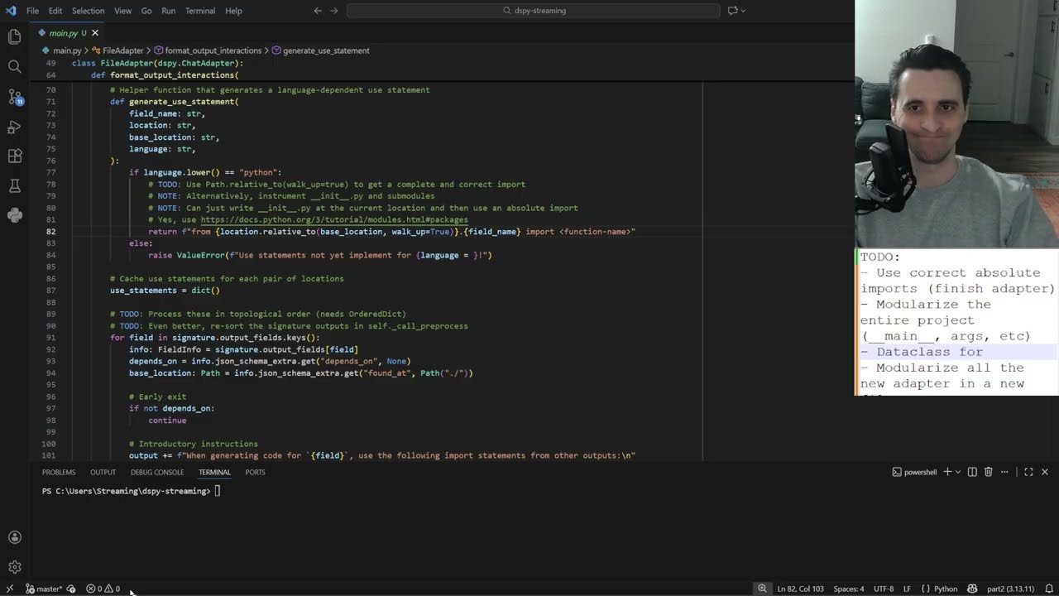The image size is (1059, 596).
Task: Open remote window indicator in status bar
Action: 9,589
